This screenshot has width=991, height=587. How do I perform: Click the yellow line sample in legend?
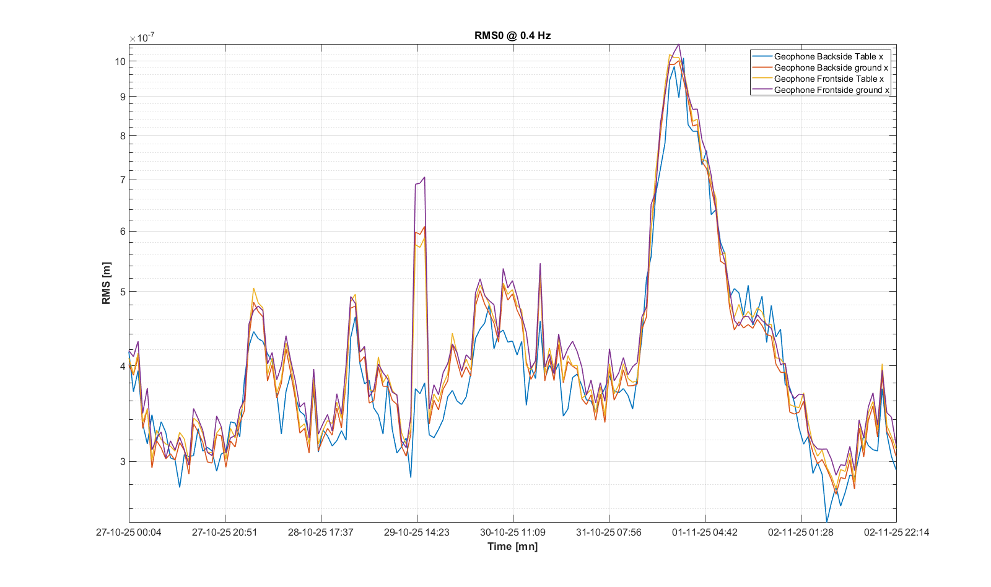coord(762,79)
